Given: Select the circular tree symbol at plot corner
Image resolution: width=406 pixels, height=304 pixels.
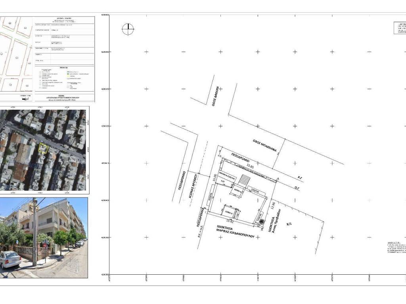Looking at the screenshot, I should (x=261, y=220).
